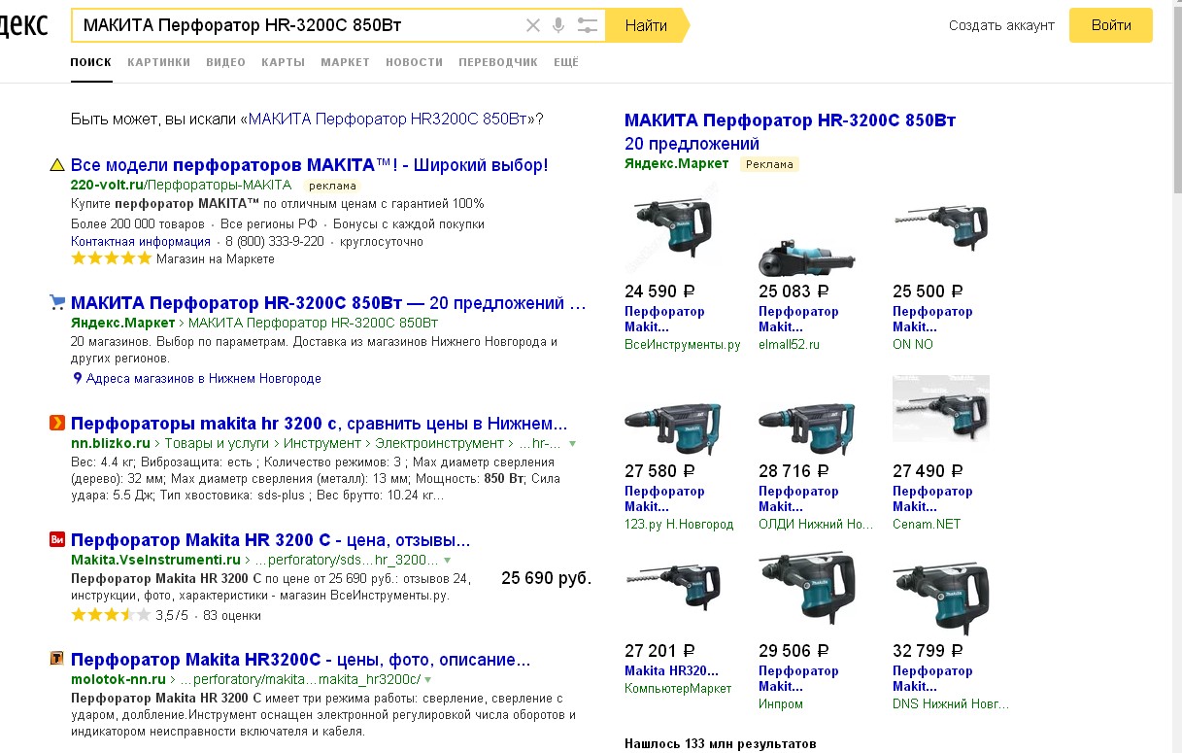
Task: Click the molotok-nn favicon icon
Action: (x=57, y=659)
